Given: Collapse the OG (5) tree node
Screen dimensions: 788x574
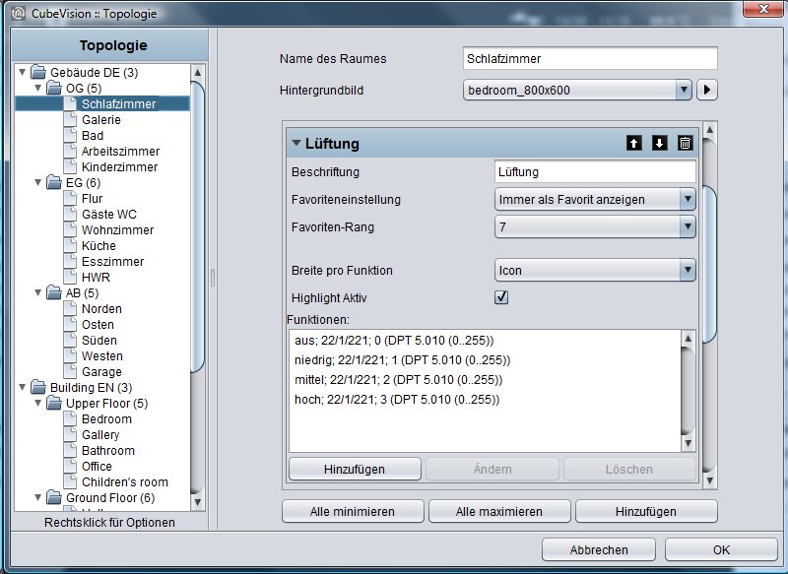Looking at the screenshot, I should click(37, 88).
